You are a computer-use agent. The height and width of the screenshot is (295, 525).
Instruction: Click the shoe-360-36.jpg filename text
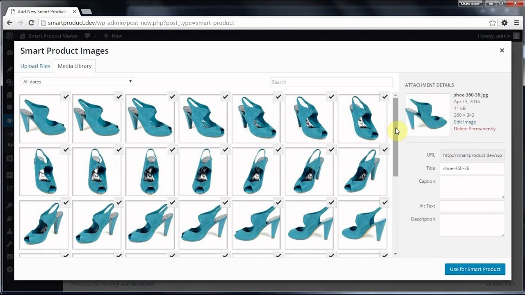pyautogui.click(x=471, y=95)
